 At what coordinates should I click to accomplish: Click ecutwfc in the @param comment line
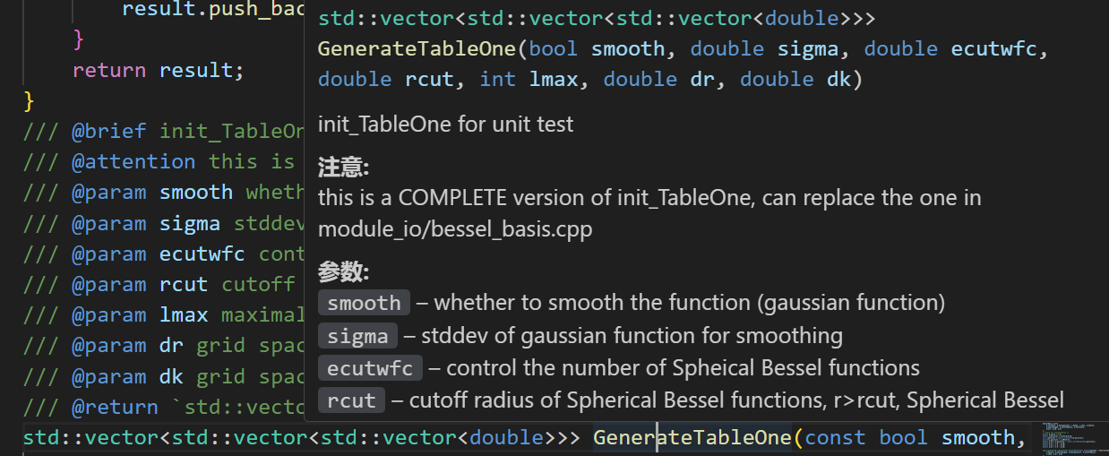coord(202,254)
